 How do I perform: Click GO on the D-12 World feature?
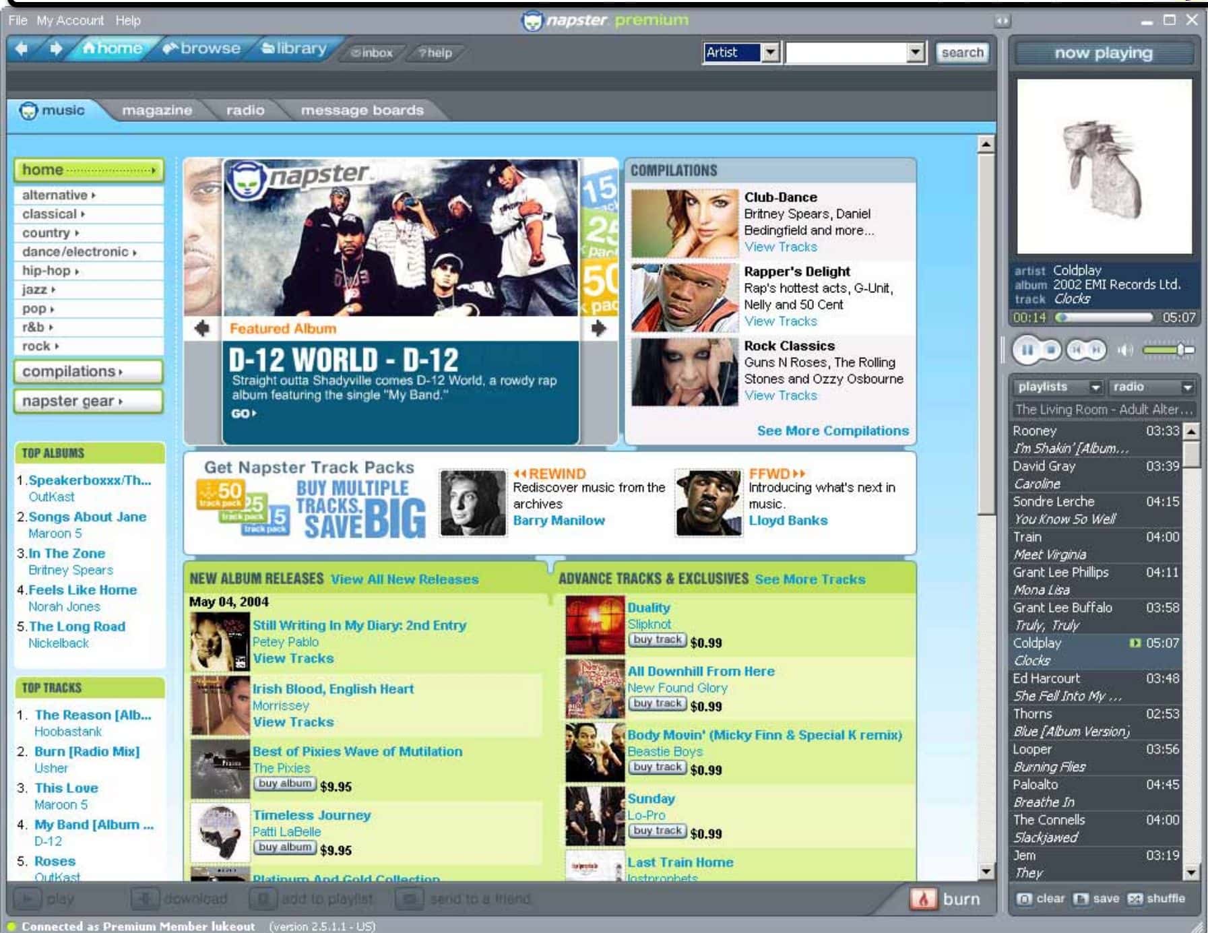[x=243, y=413]
